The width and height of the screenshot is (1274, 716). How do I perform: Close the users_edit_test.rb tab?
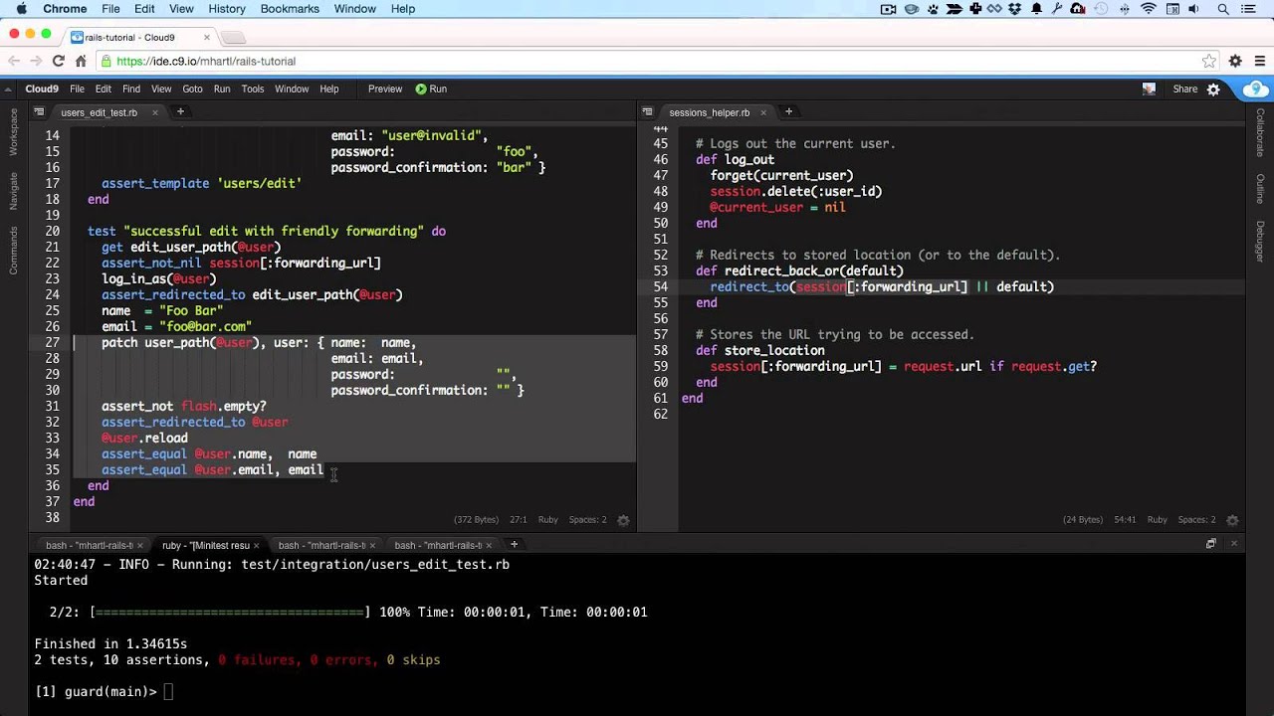[154, 112]
